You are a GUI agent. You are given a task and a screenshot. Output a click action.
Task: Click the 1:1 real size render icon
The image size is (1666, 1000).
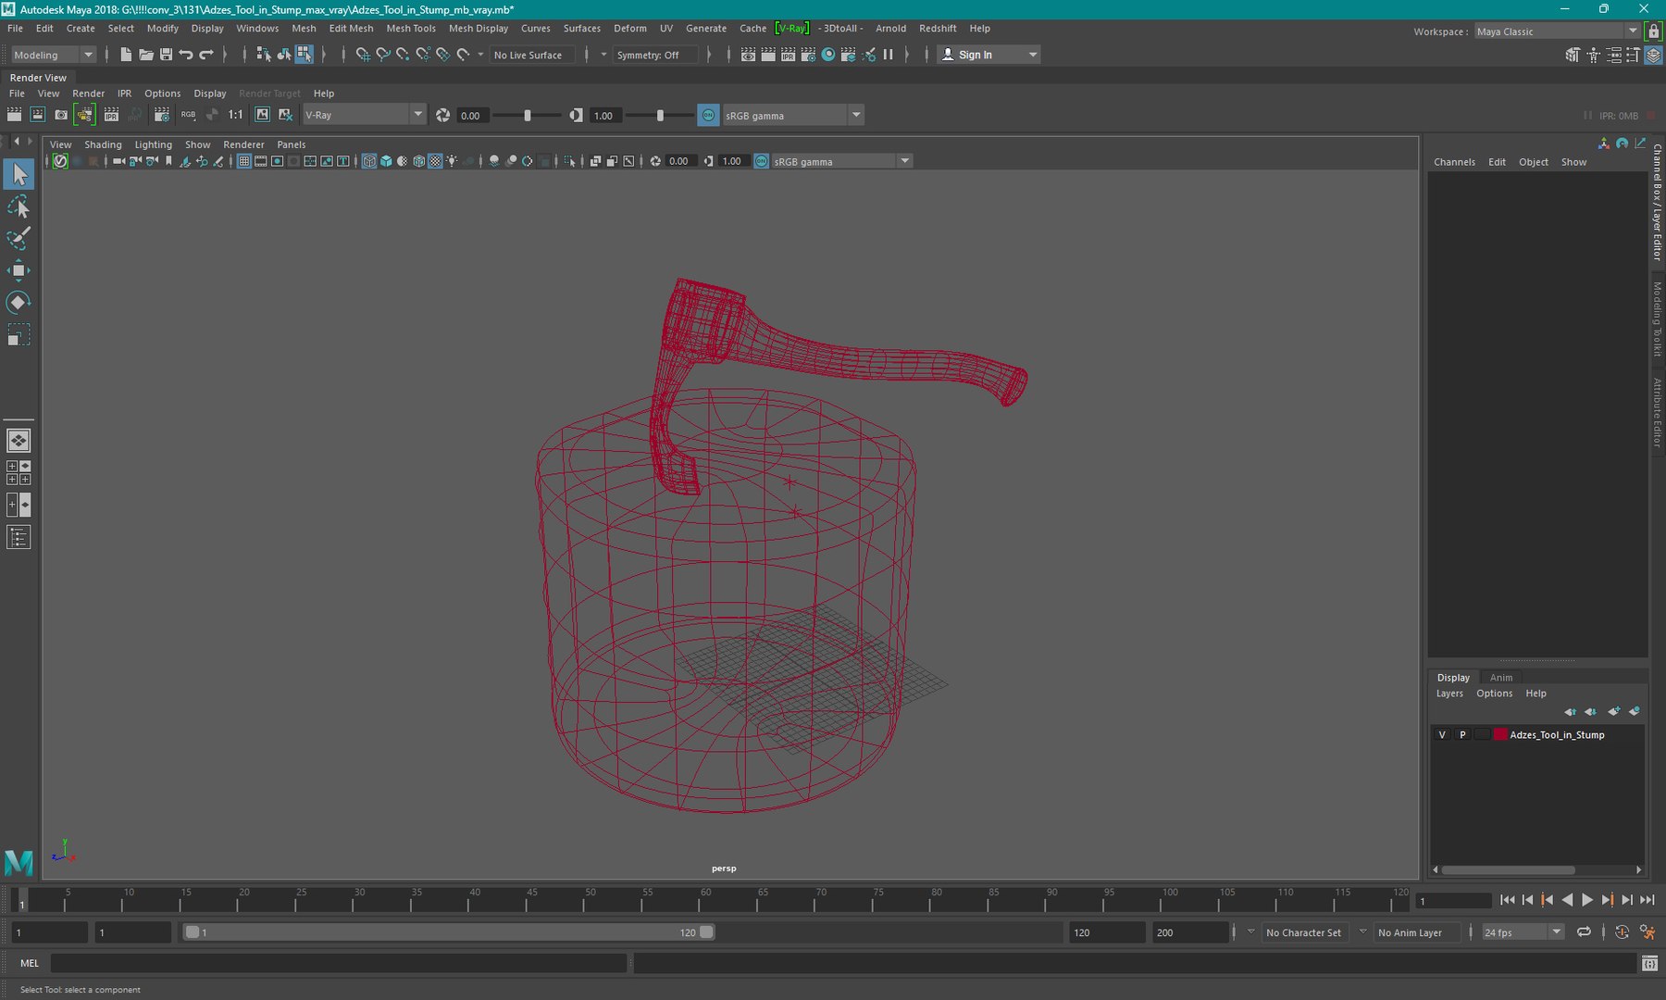point(236,115)
